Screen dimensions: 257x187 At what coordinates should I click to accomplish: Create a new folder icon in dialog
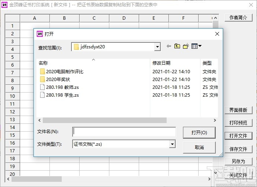tap(186, 46)
